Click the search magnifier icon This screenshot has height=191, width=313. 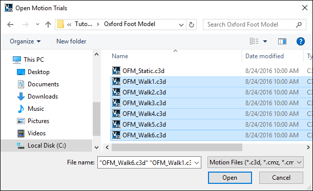tap(299, 25)
